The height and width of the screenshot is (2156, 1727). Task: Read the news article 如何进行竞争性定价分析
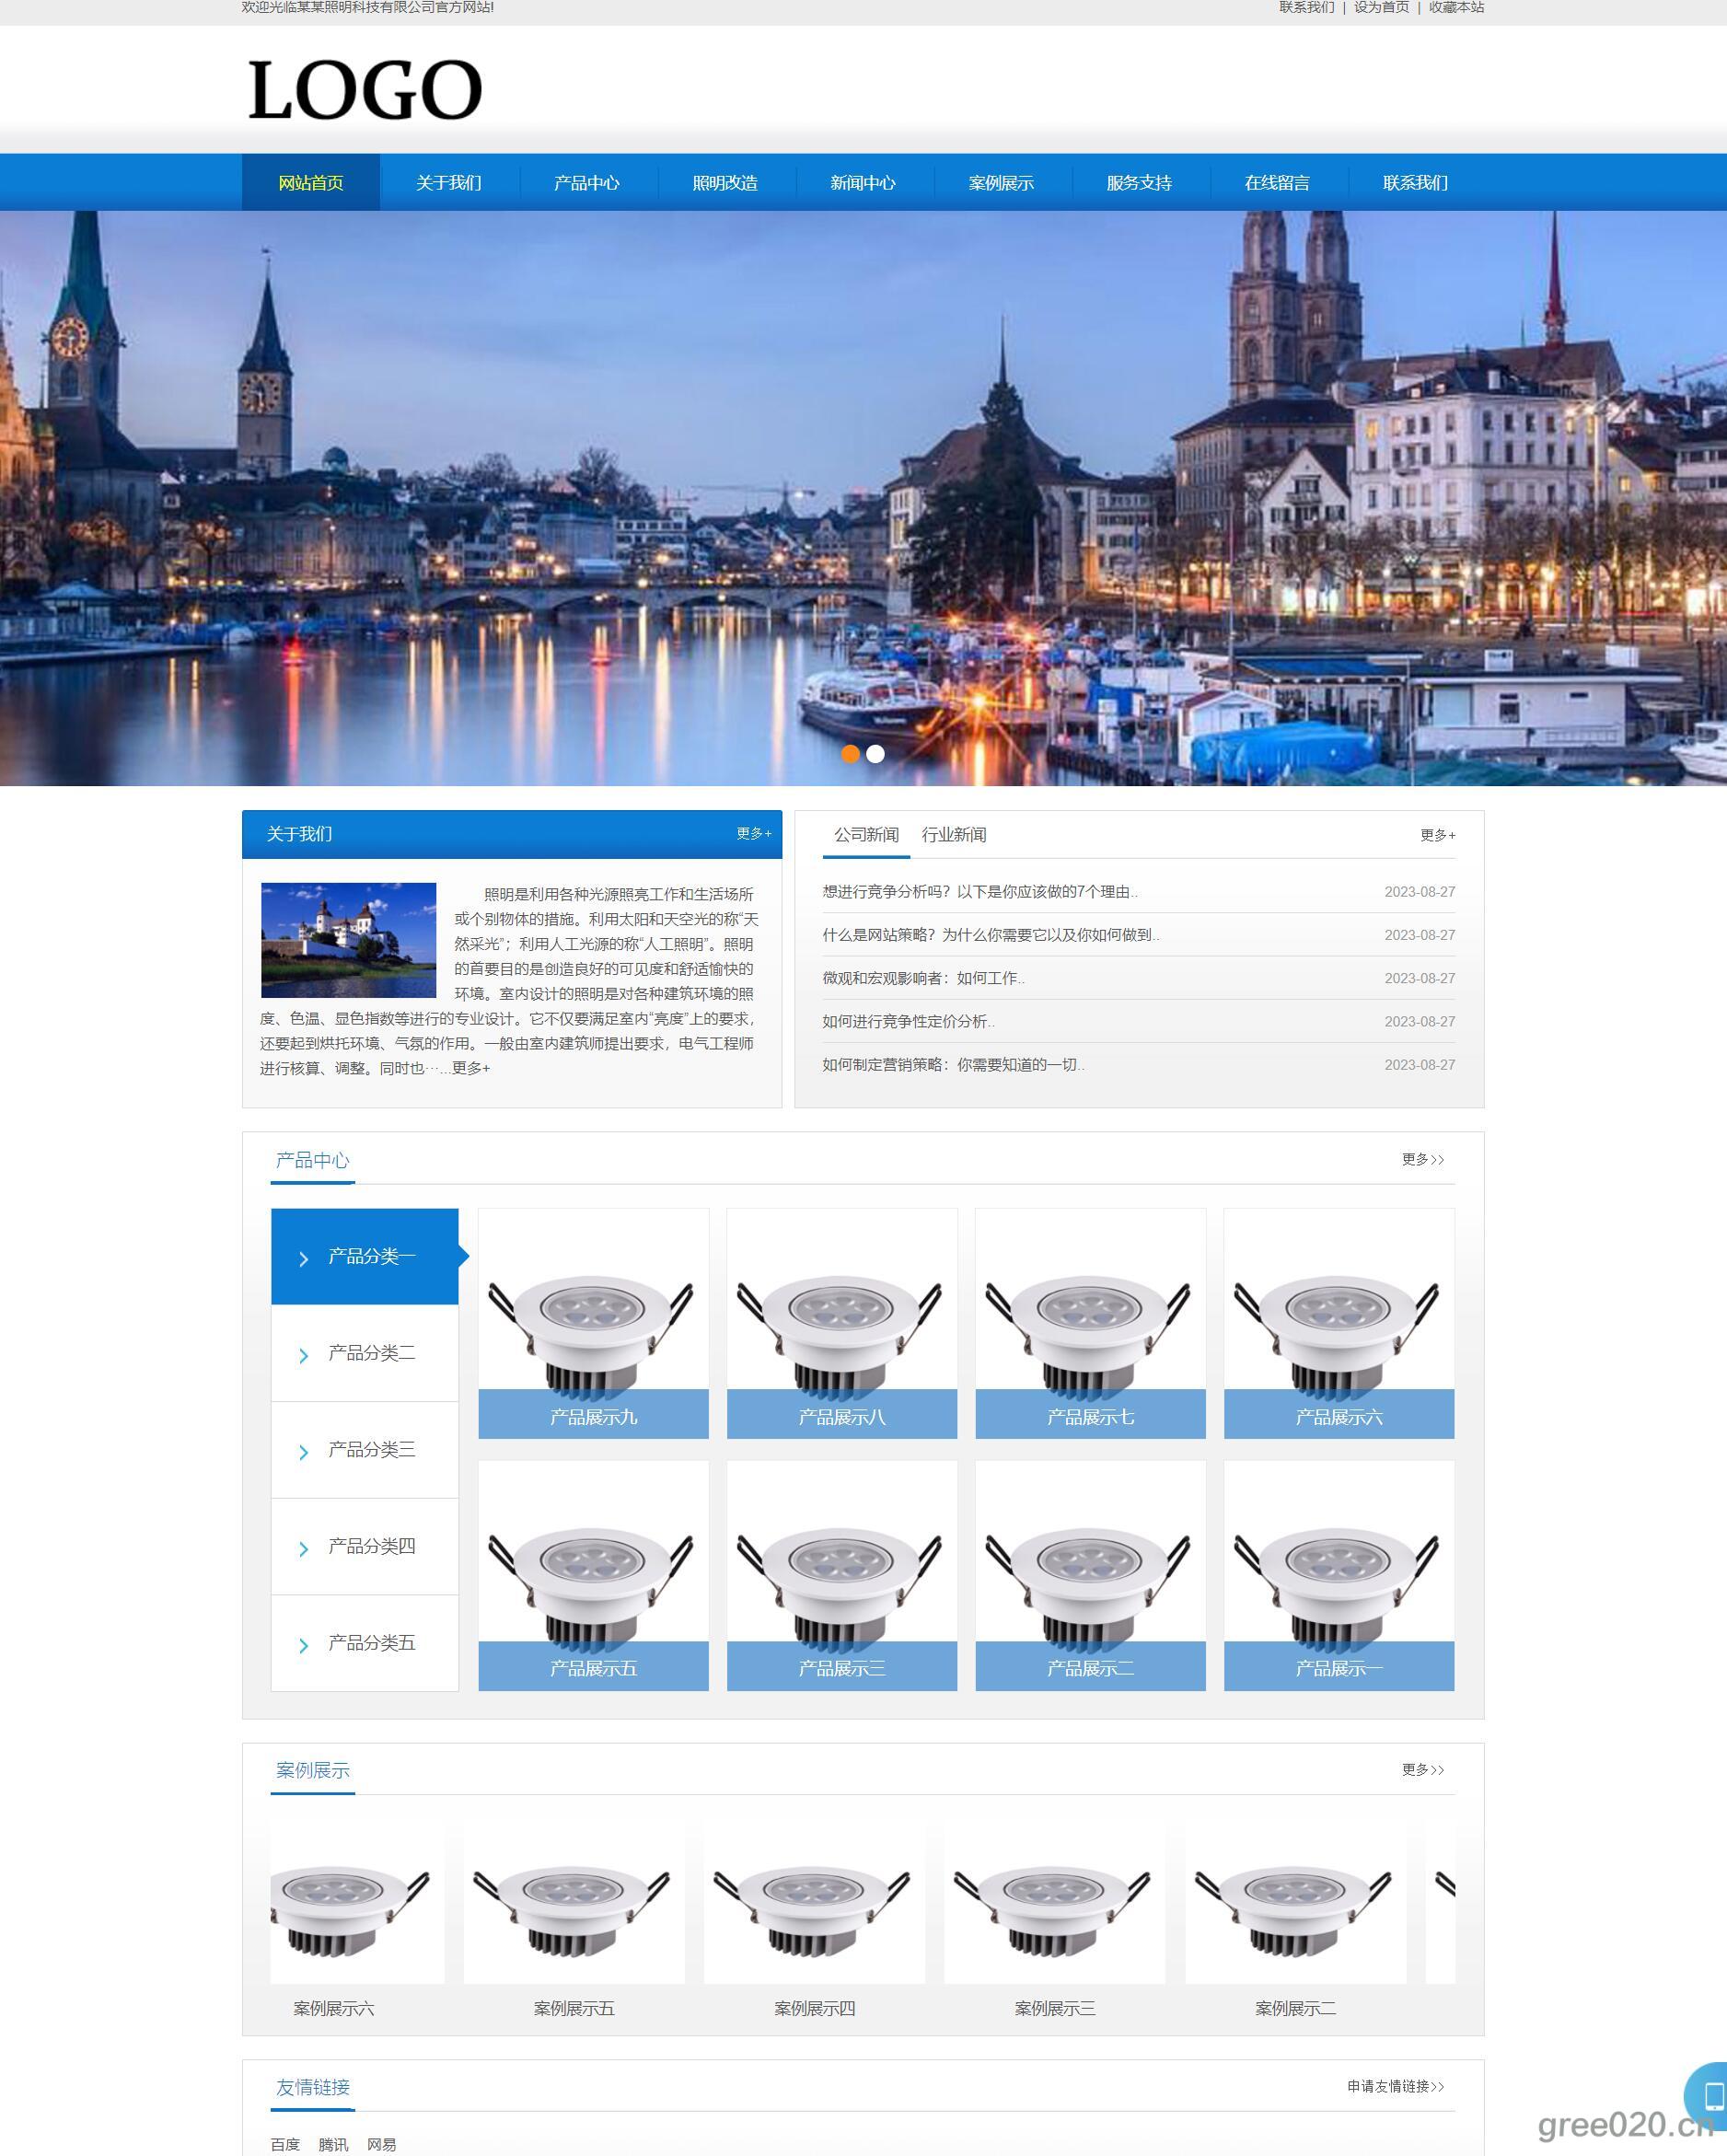coord(908,1021)
